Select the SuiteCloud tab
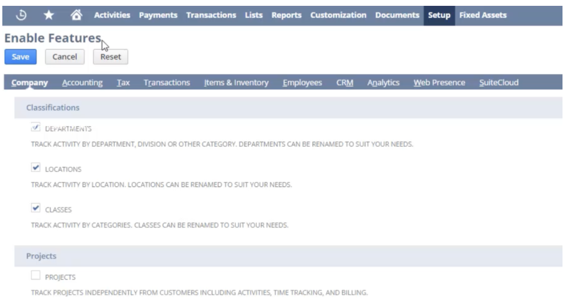Viewport: 573px width, 303px height. [498, 83]
